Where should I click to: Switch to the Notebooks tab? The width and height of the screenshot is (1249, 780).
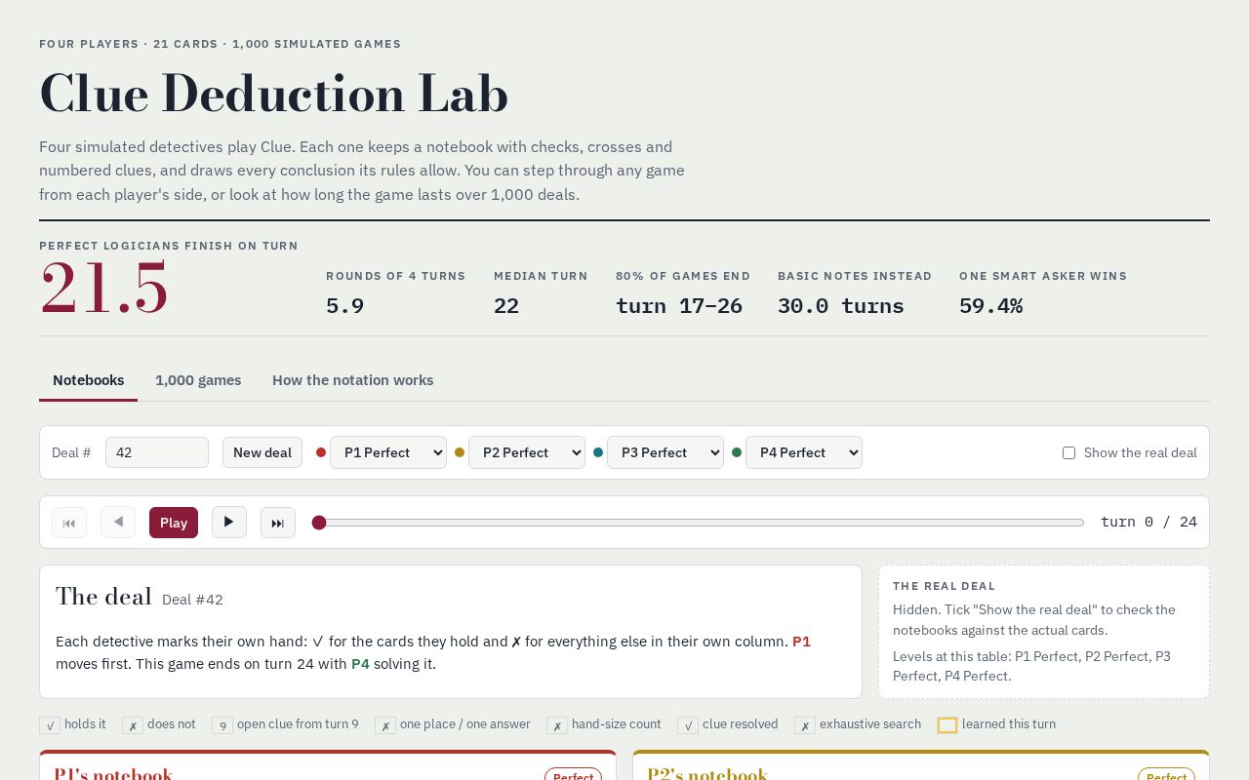pyautogui.click(x=88, y=380)
